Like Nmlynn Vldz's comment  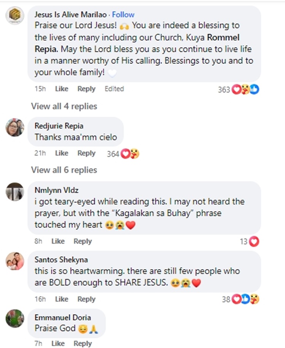point(58,241)
